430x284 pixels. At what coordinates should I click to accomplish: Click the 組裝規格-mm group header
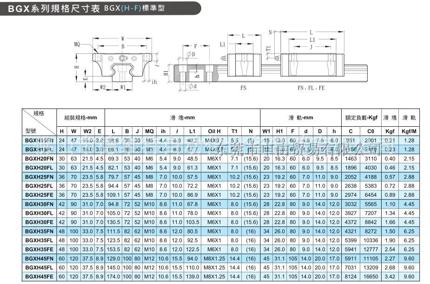click(80, 118)
